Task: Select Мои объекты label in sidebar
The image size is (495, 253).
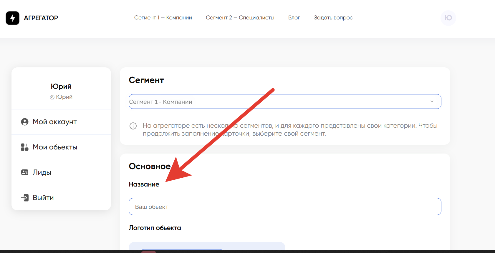Action: 55,147
